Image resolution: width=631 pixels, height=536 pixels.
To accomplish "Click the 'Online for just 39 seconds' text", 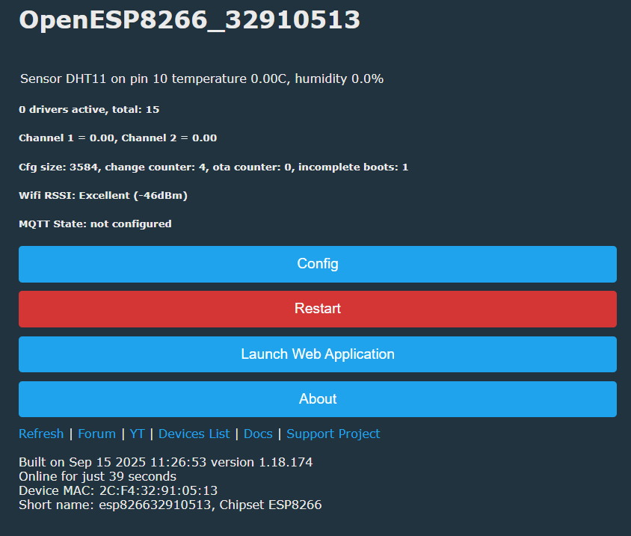I will pos(97,476).
